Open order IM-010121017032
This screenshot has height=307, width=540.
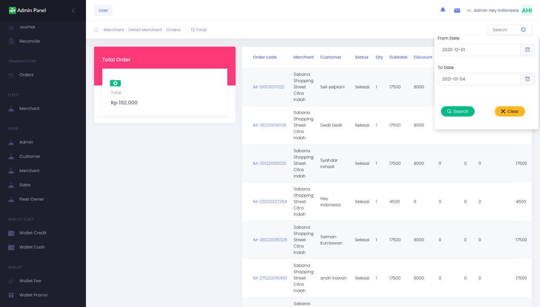[268, 87]
